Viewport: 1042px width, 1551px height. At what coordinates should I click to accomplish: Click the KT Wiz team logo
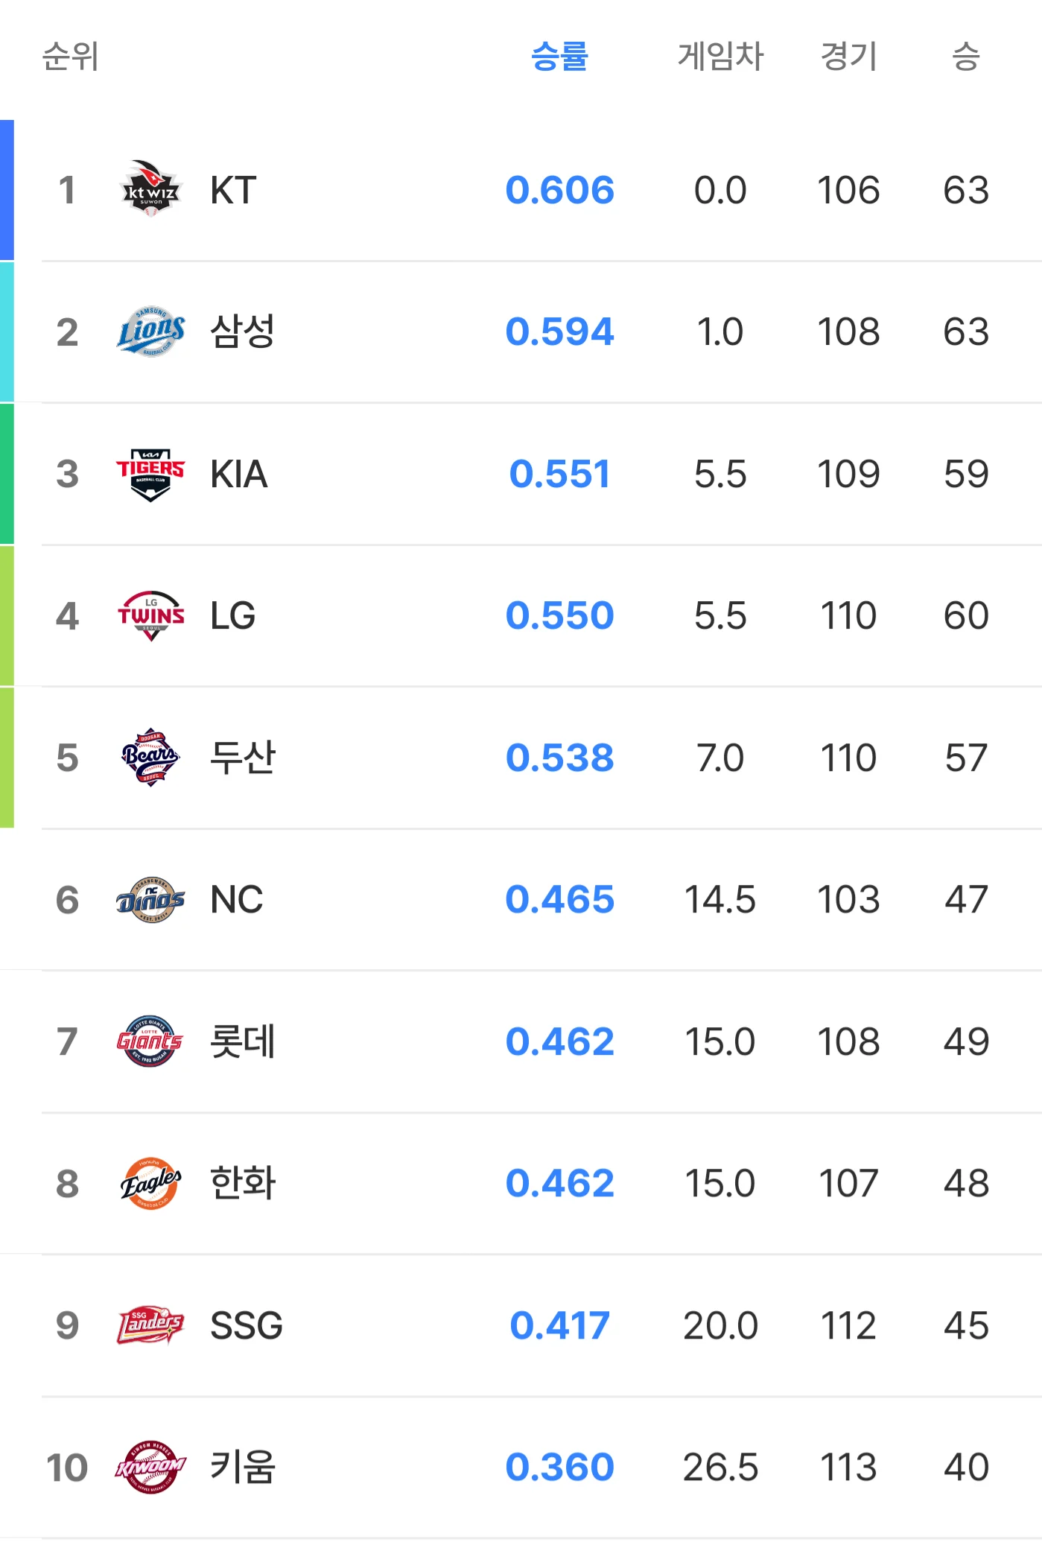tap(150, 189)
